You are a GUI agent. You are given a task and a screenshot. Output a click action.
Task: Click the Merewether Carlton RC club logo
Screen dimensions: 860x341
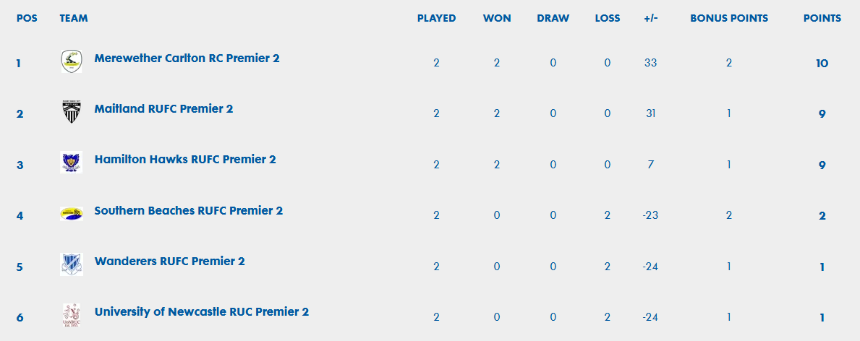click(72, 61)
